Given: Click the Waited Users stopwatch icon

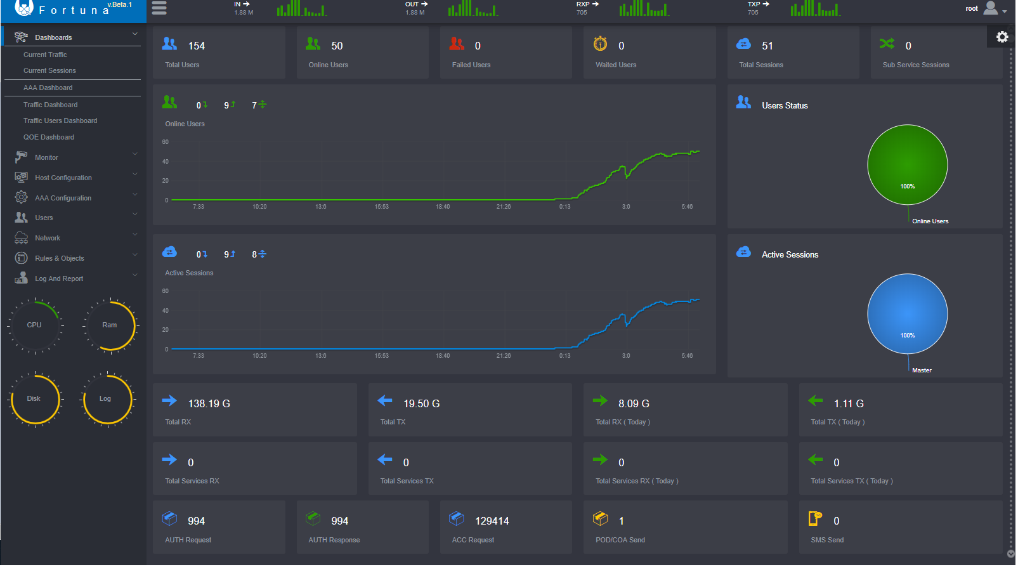Looking at the screenshot, I should click(x=600, y=44).
